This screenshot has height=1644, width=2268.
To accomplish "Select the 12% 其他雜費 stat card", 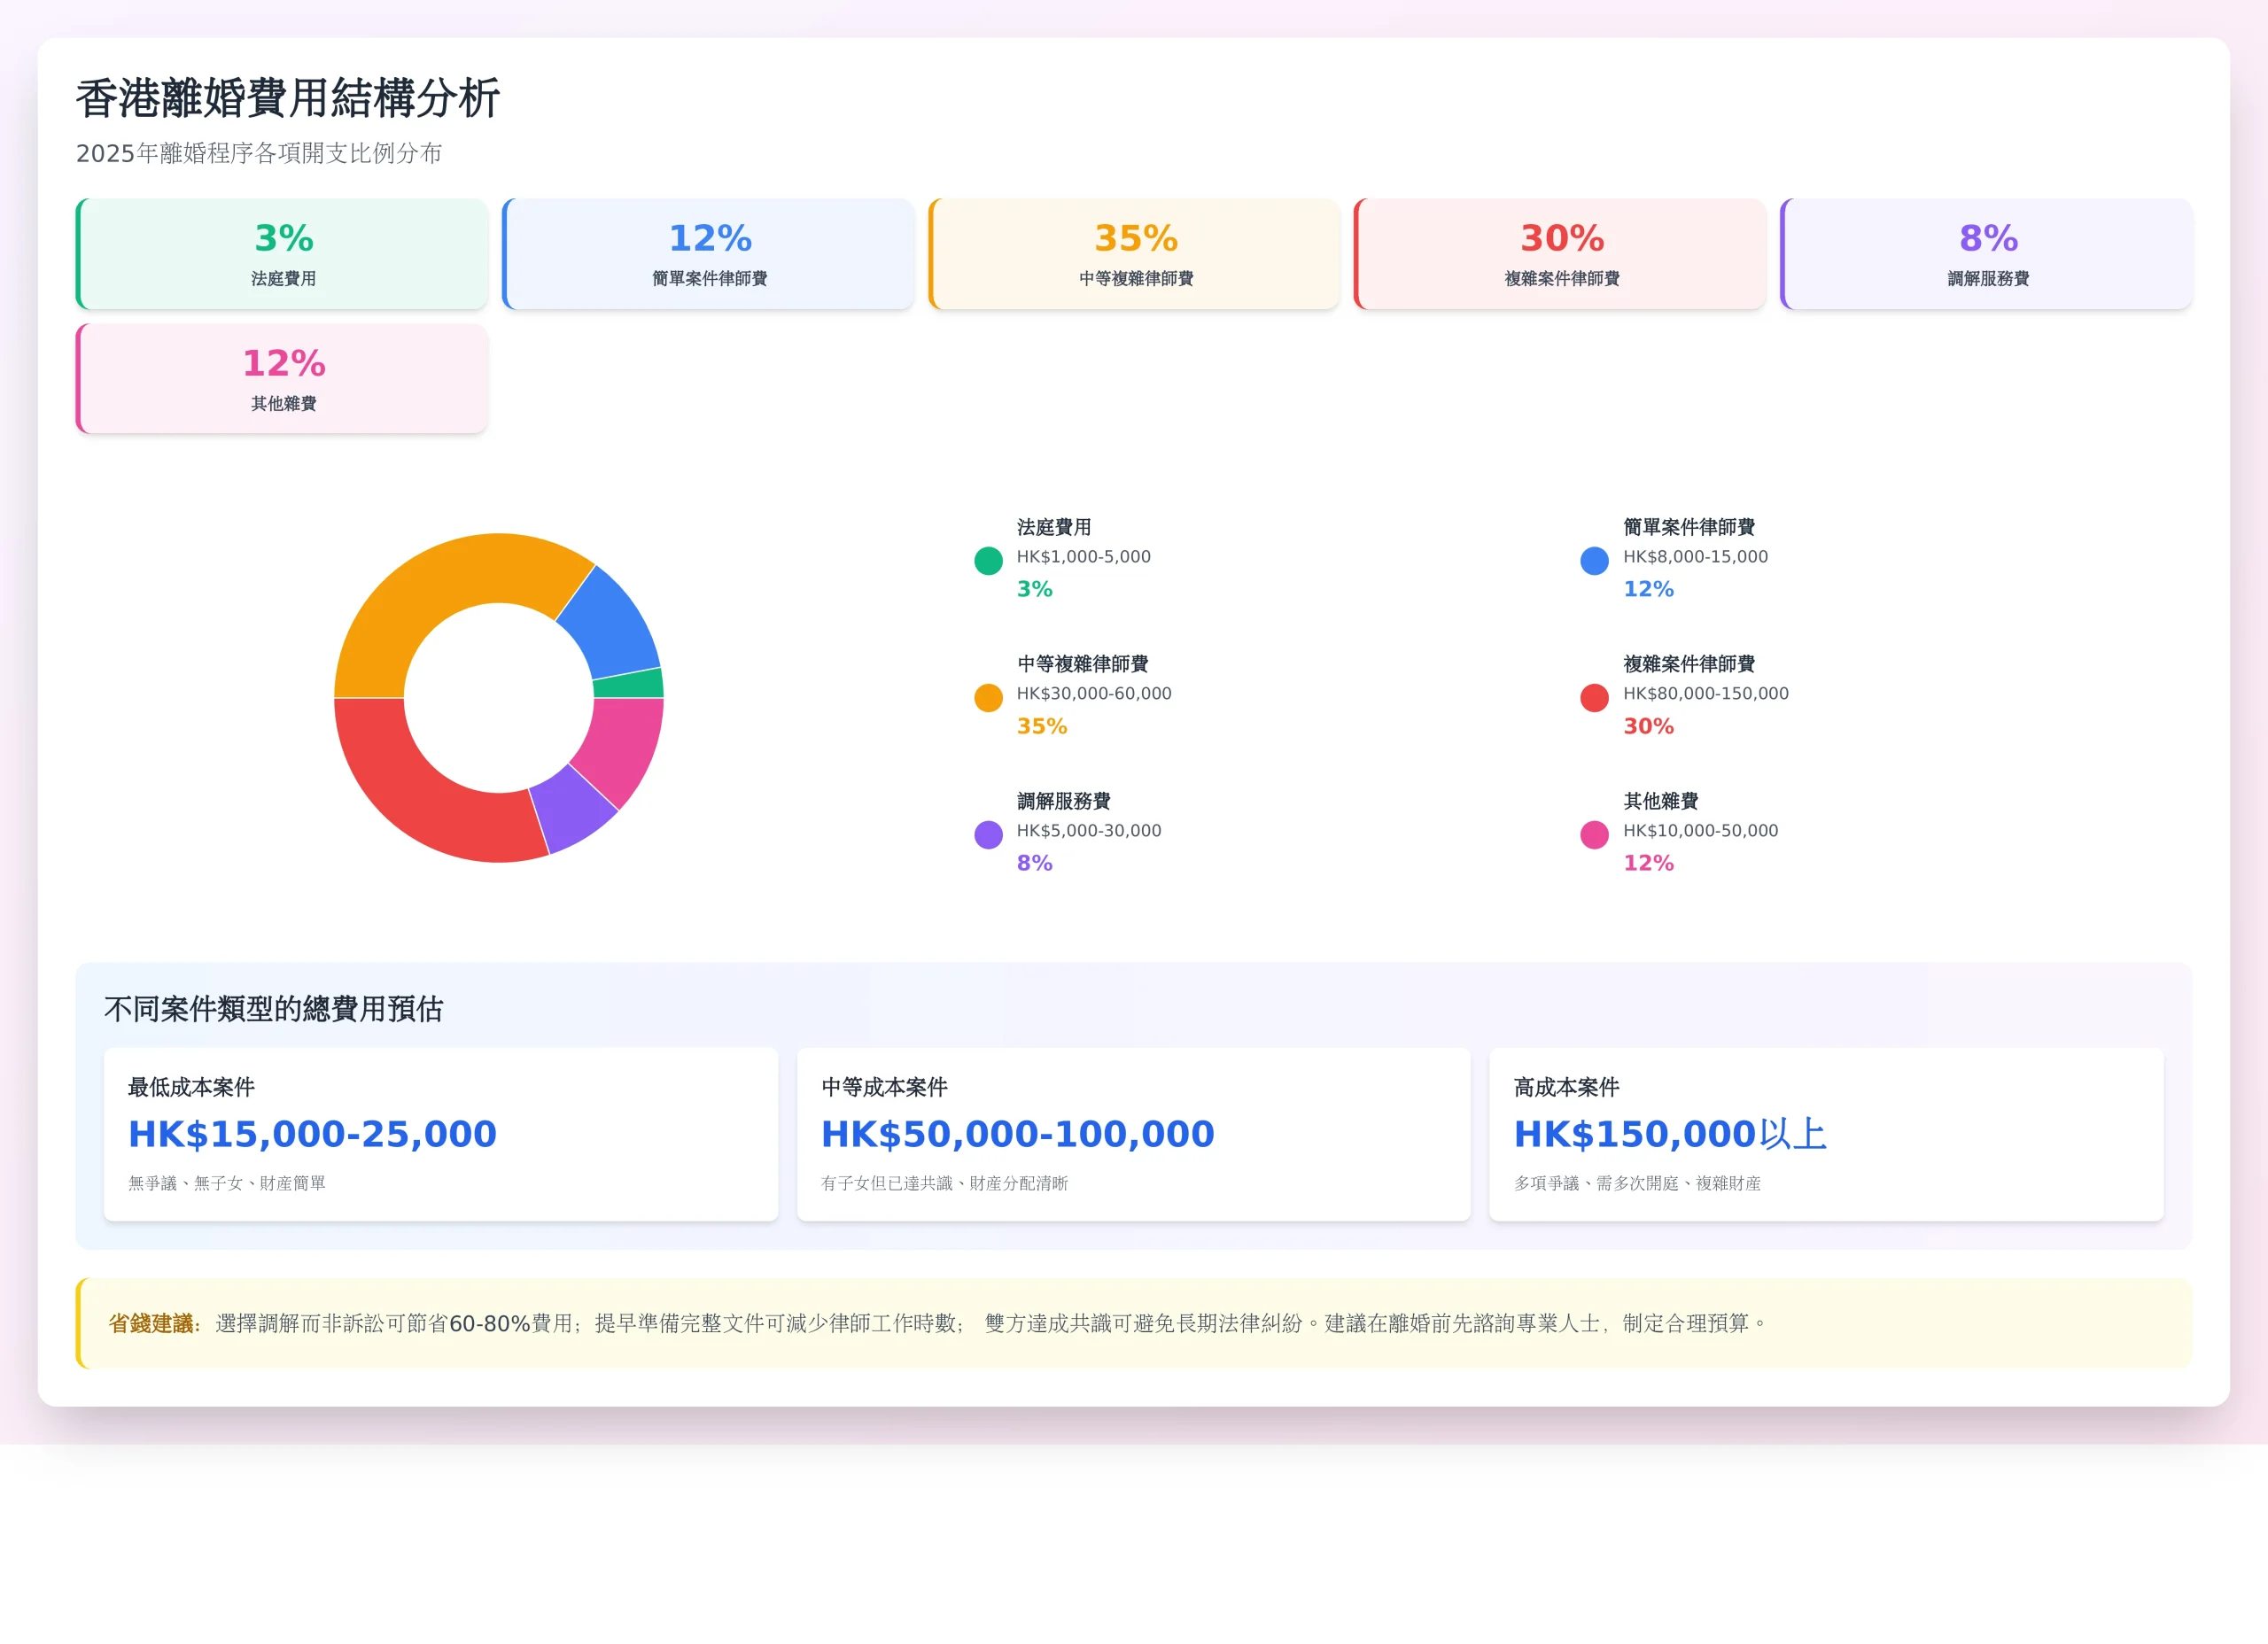I will pyautogui.click(x=283, y=379).
